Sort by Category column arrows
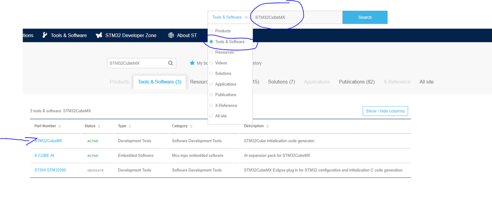 [x=191, y=126]
